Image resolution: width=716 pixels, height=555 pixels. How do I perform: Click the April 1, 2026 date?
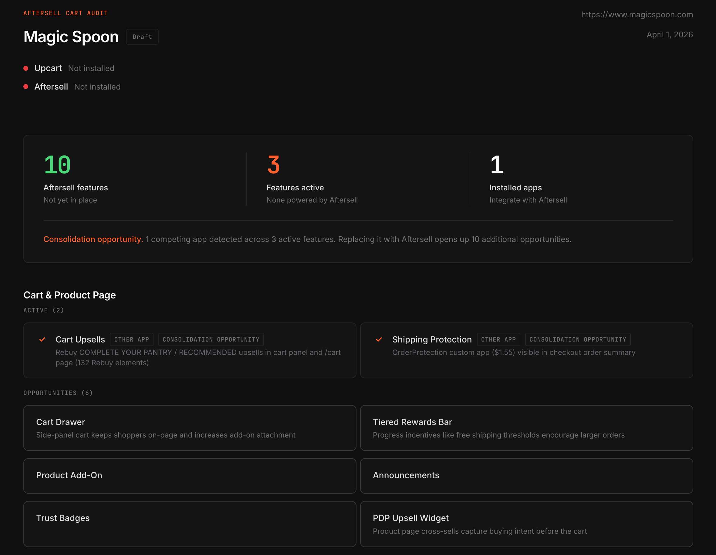pyautogui.click(x=670, y=35)
